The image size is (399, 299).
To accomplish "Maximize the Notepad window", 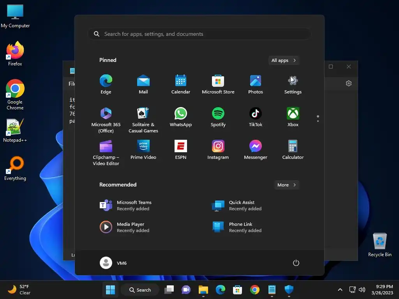I will click(x=331, y=67).
